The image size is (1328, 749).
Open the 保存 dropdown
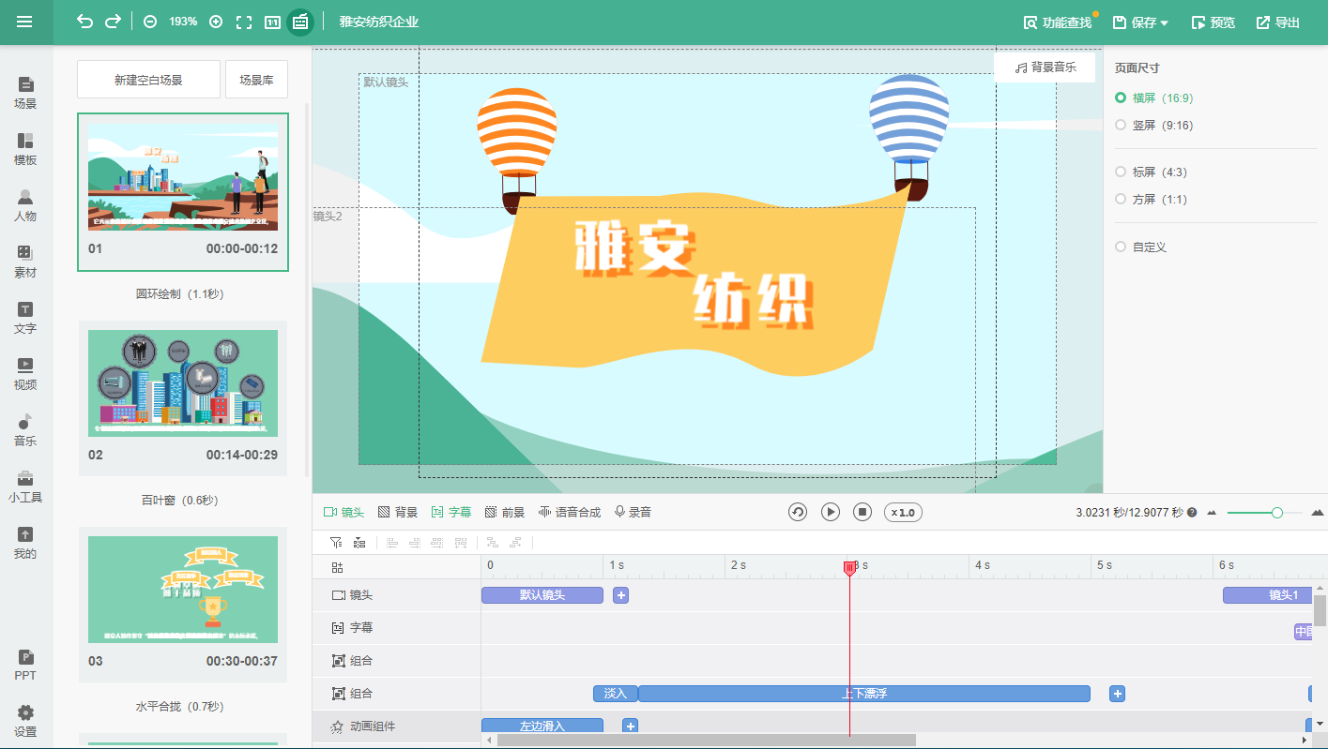pyautogui.click(x=1140, y=22)
